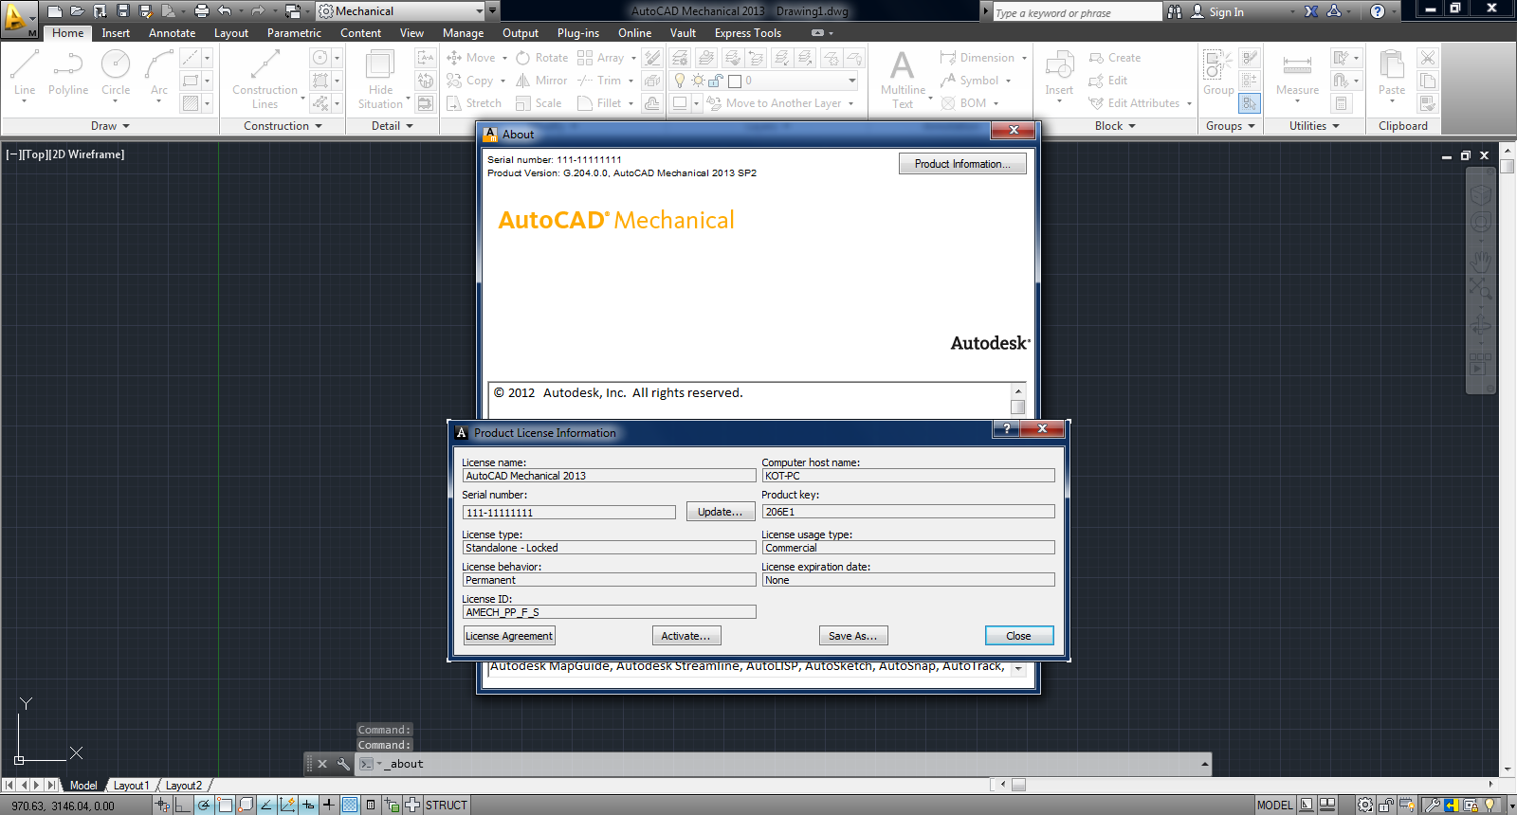Open the Manage ribbon tab
The height and width of the screenshot is (815, 1517).
pos(463,33)
